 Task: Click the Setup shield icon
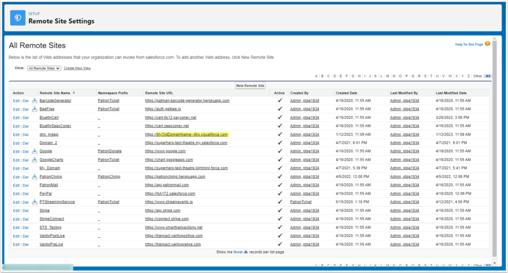pyautogui.click(x=18, y=18)
